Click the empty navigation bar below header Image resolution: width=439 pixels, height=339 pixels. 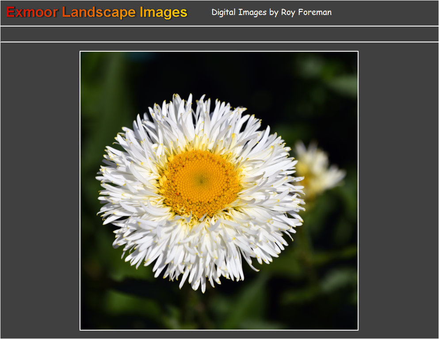coord(219,34)
